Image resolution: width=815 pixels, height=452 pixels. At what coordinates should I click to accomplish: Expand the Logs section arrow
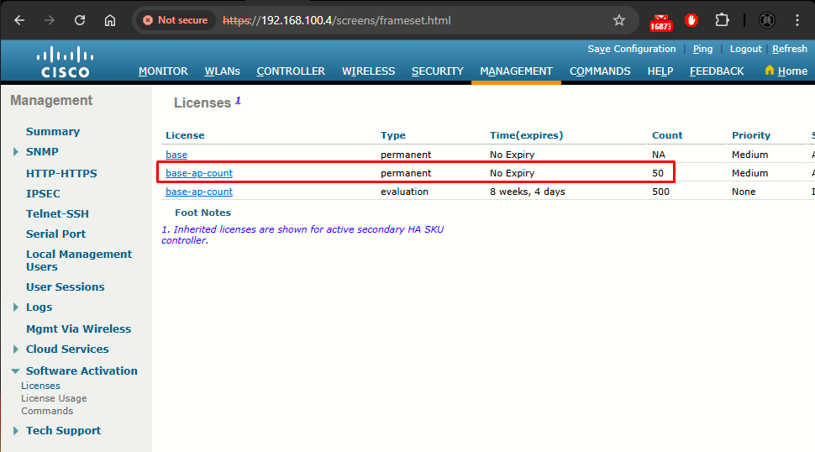tap(16, 307)
